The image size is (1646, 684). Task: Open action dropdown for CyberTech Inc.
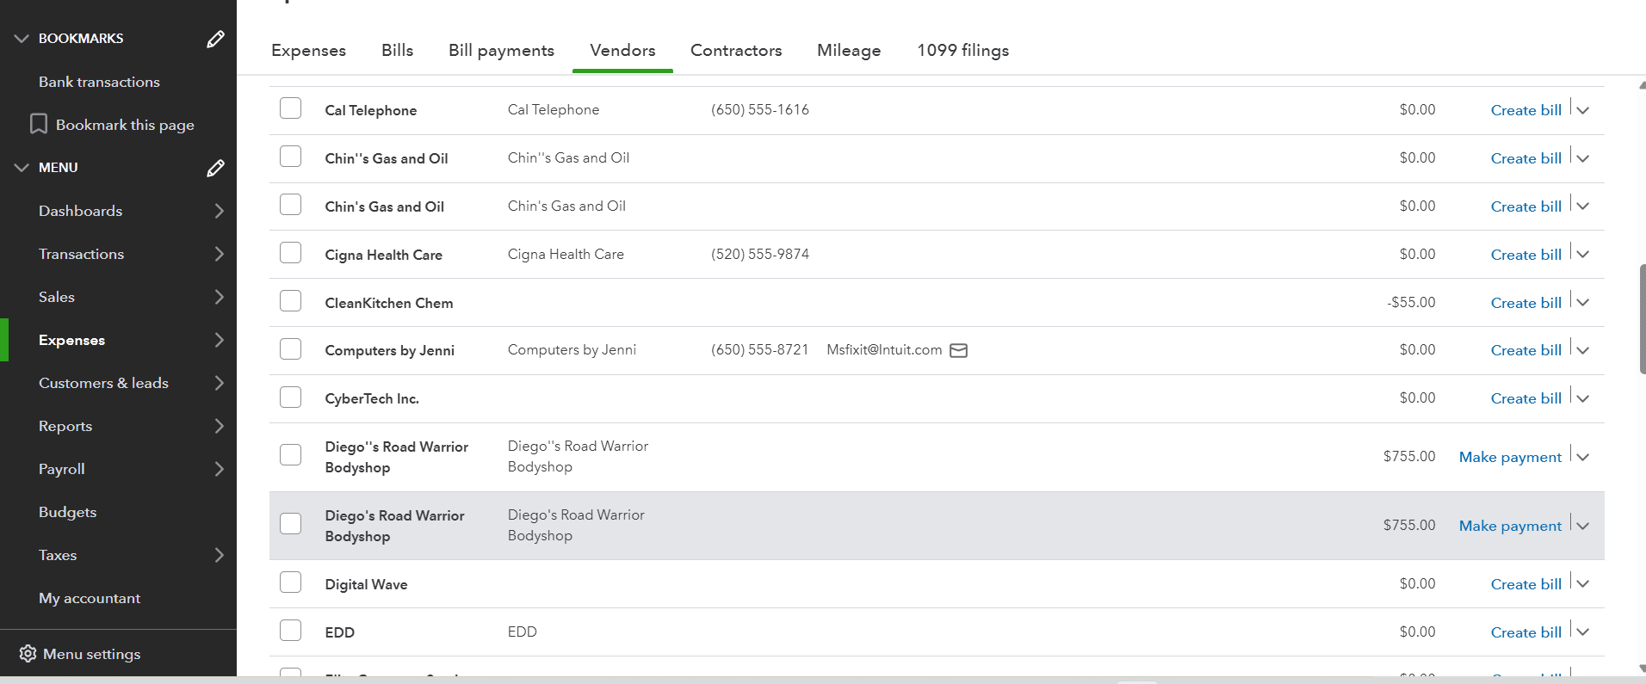click(x=1582, y=398)
